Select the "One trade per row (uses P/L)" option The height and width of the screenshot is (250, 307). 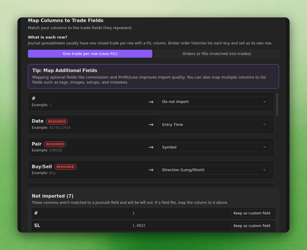point(90,54)
